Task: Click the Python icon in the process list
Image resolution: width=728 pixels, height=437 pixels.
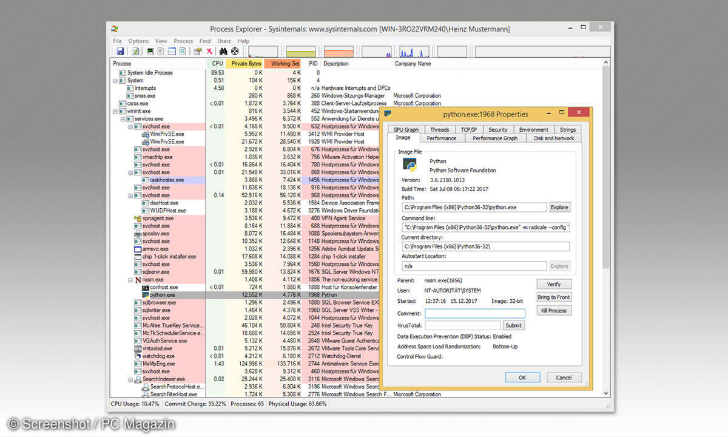Action: pos(145,295)
